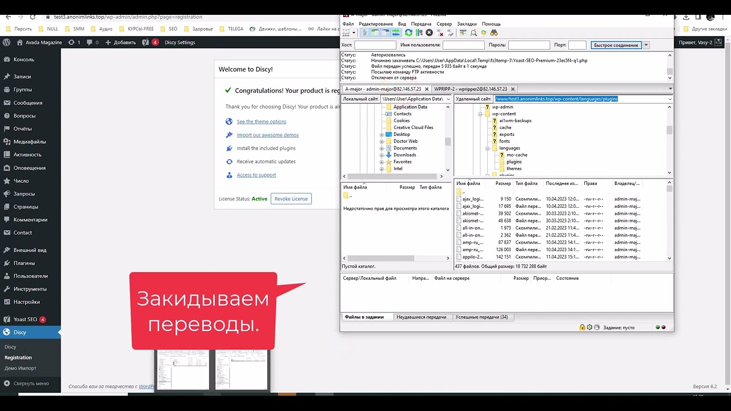The image size is (731, 411).
Task: Open Avada Magazine site link in admin bar
Action: [39, 42]
